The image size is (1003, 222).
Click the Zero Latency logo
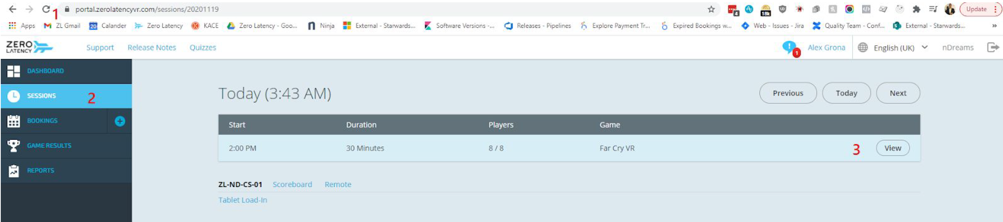(29, 47)
